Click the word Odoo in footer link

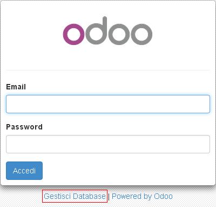(x=163, y=196)
